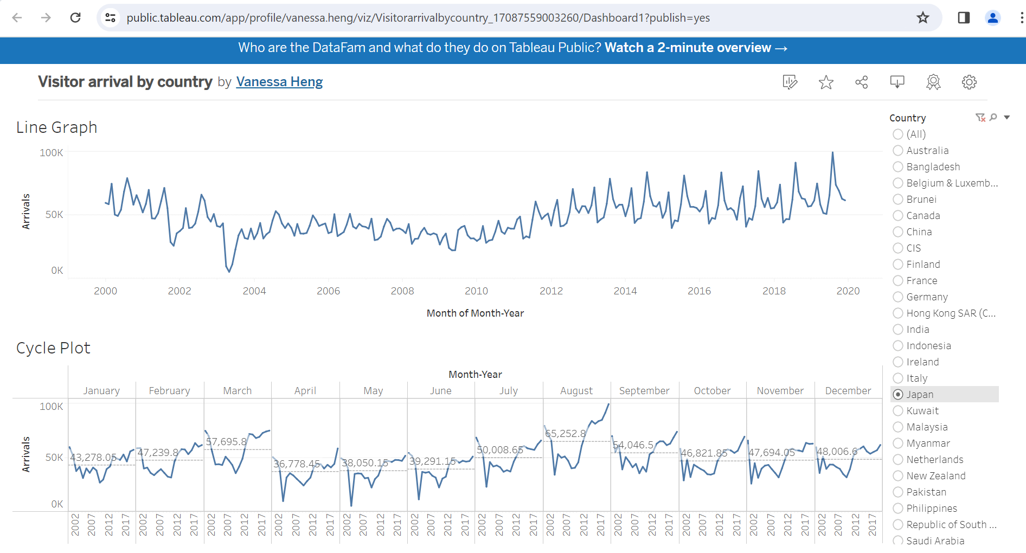Click Watch a 2-minute overview link
Screen dimensions: 1026x553
(x=696, y=48)
